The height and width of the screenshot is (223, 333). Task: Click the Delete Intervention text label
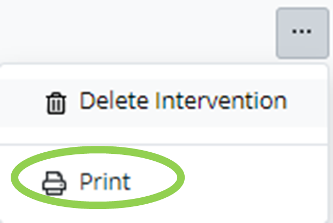pyautogui.click(x=183, y=101)
